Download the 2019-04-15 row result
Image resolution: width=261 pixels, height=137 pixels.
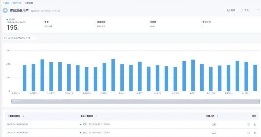(255, 133)
